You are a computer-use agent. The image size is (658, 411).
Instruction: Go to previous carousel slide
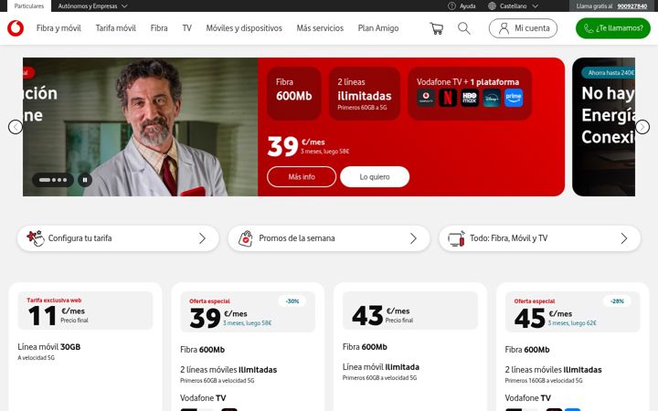click(16, 127)
